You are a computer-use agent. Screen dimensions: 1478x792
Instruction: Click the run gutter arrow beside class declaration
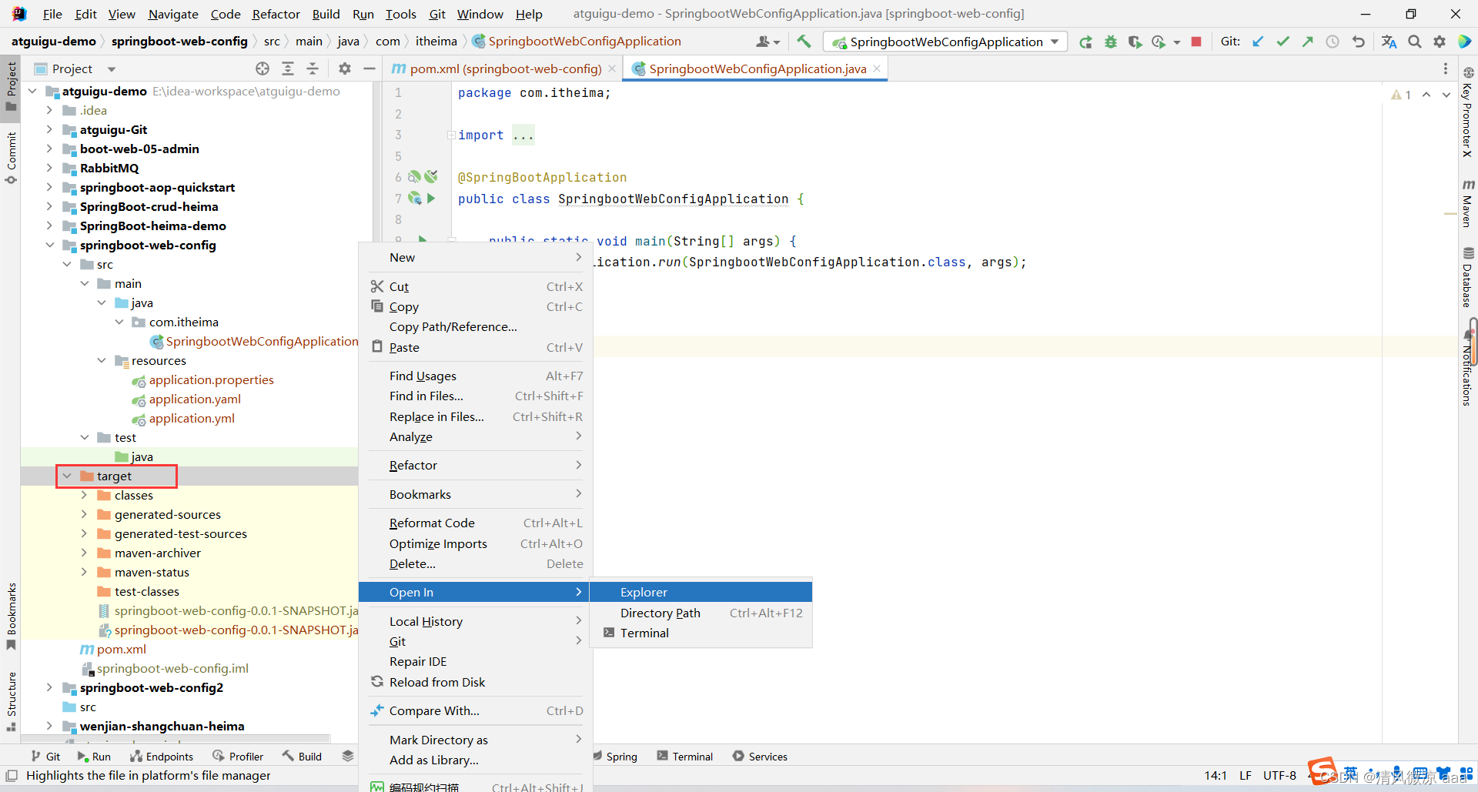[431, 199]
